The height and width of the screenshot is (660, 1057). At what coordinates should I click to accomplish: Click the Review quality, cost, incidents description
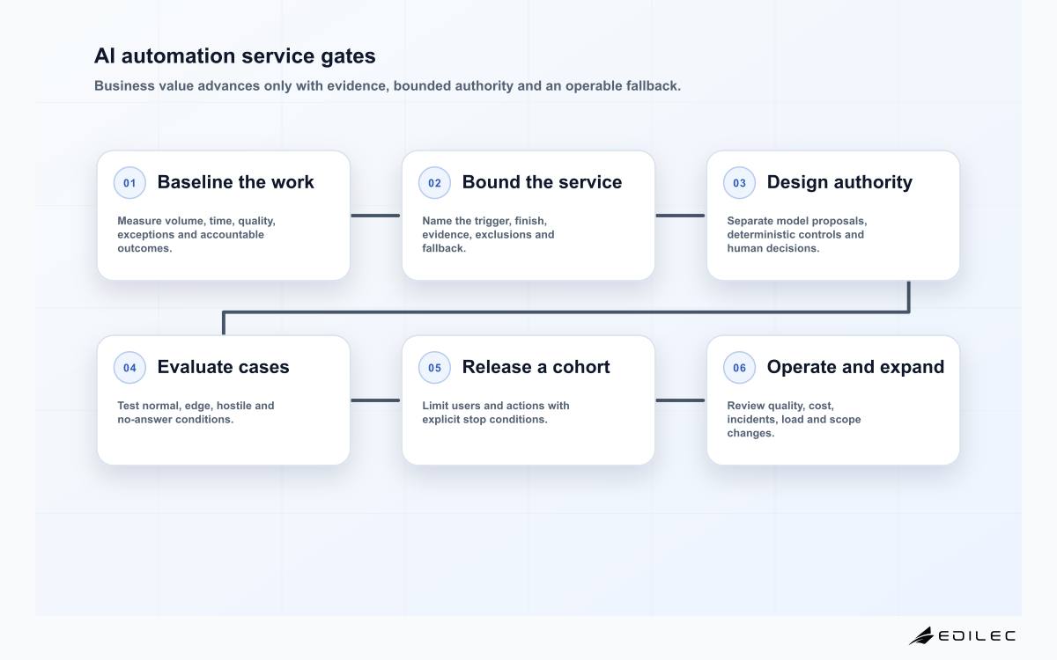tap(794, 419)
